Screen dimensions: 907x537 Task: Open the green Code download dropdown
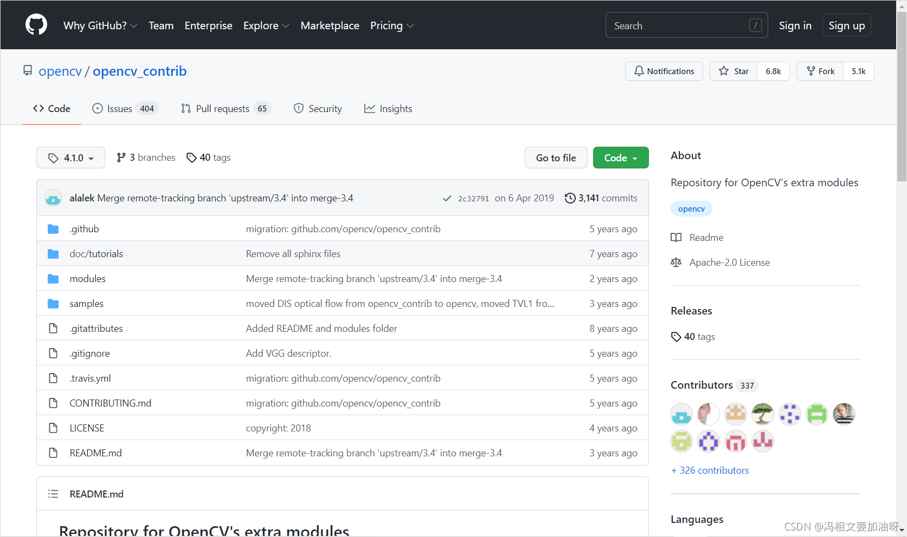(x=621, y=158)
